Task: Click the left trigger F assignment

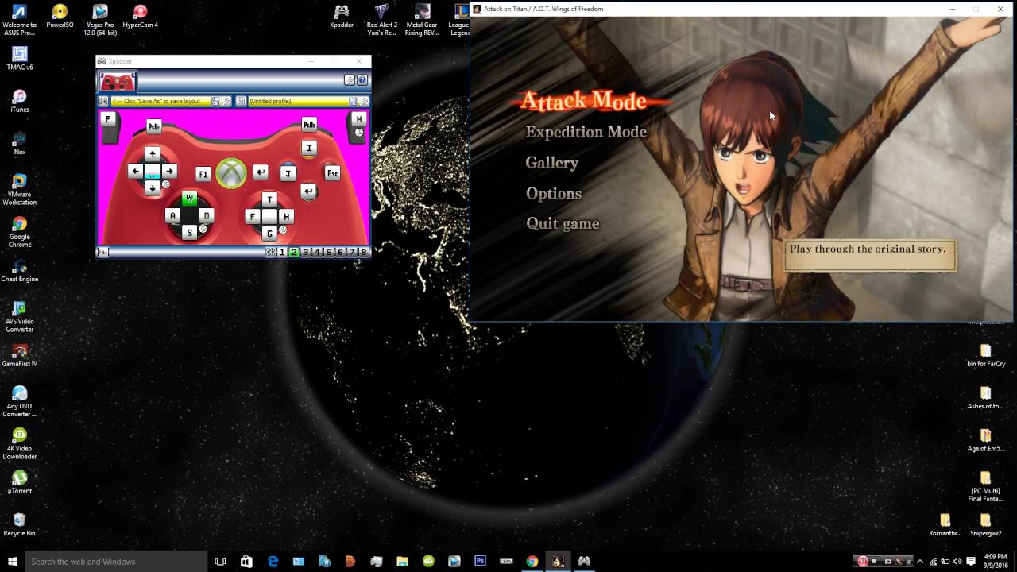Action: [x=108, y=119]
